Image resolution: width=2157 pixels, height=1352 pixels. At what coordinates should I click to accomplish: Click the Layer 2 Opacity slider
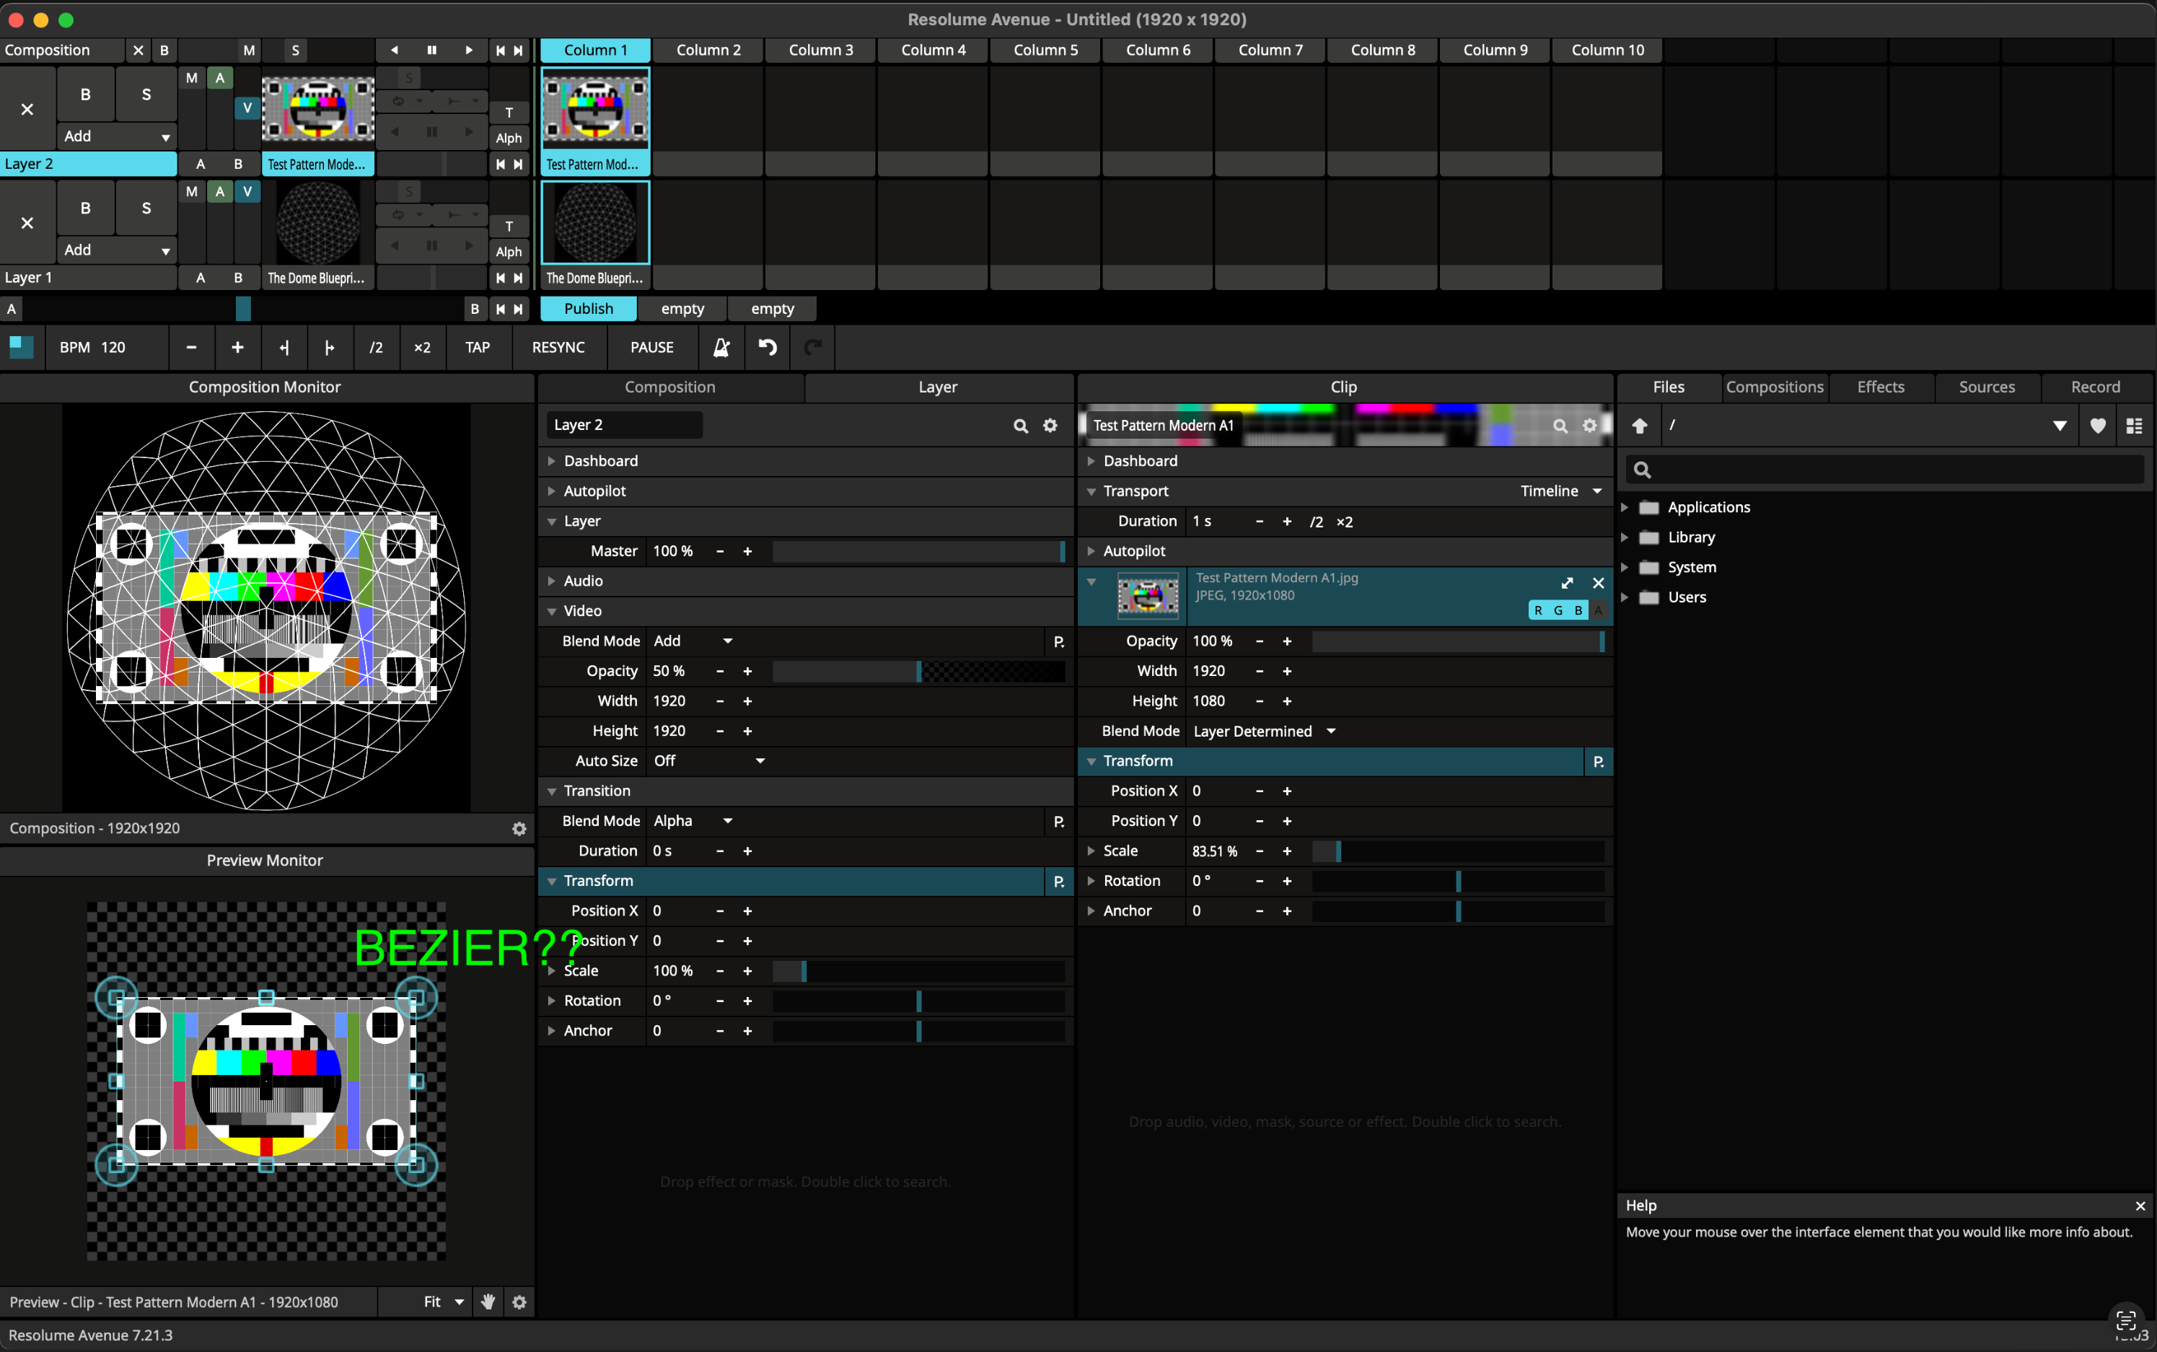pos(918,672)
